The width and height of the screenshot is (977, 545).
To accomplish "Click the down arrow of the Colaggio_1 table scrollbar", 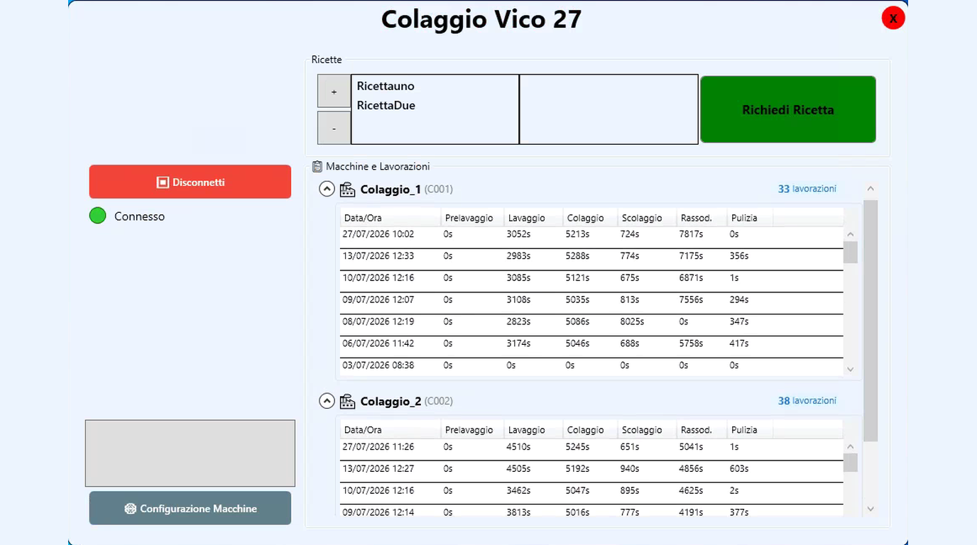I will point(851,370).
